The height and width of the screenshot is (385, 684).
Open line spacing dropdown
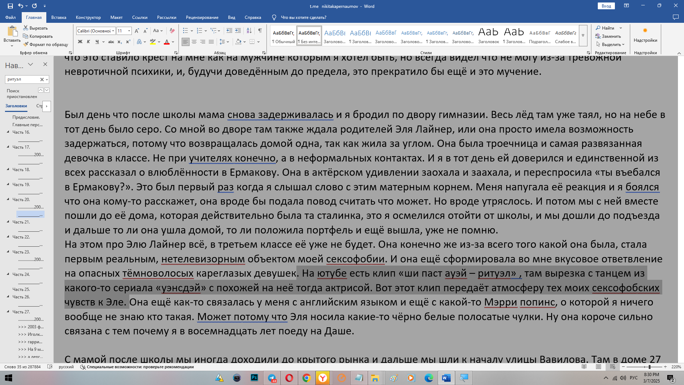[x=224, y=42]
